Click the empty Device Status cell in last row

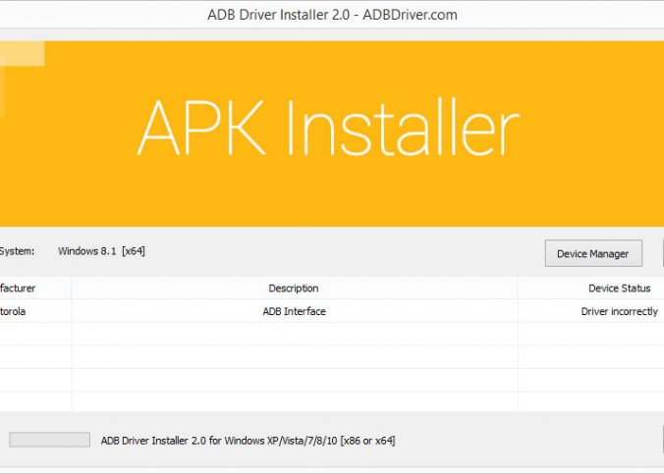[590, 402]
